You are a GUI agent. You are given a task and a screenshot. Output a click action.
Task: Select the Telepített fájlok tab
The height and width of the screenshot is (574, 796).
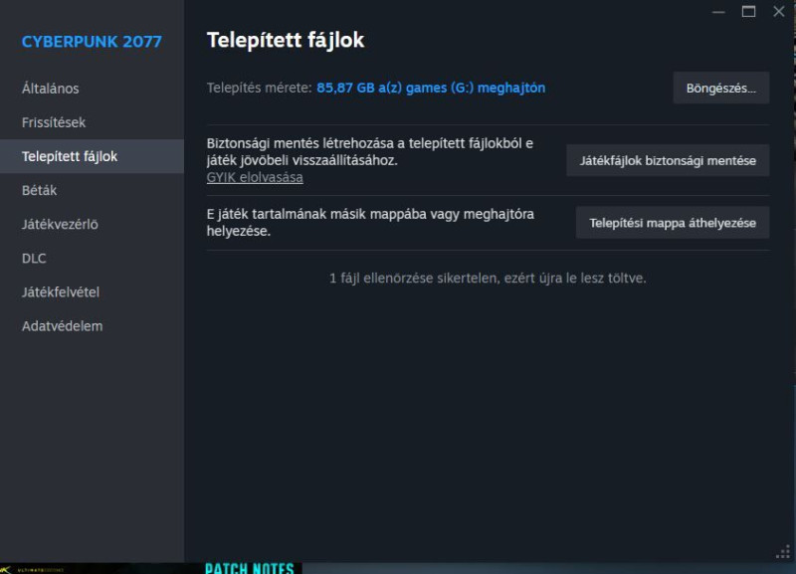(x=70, y=156)
